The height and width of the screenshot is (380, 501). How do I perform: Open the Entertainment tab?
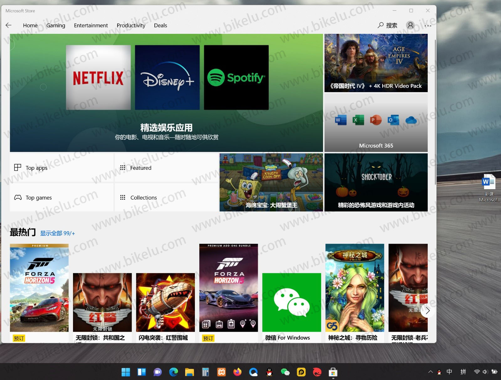[91, 25]
